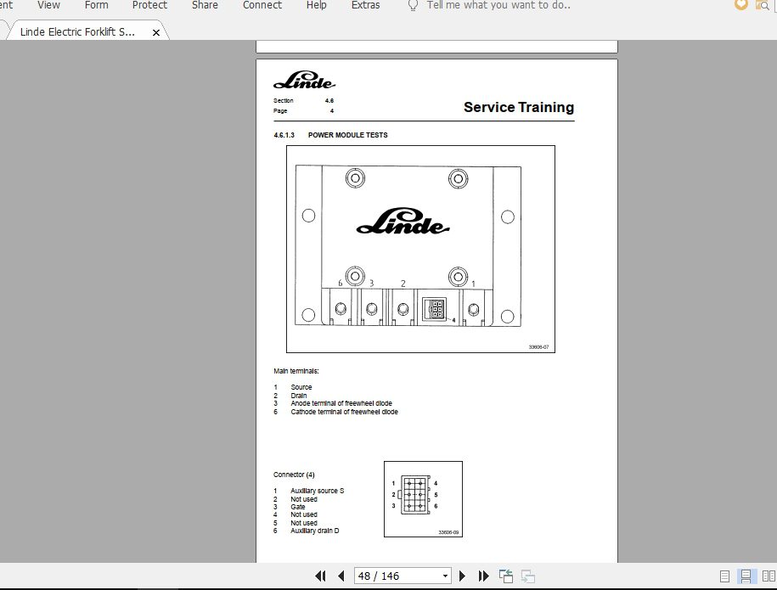Switch to facing pages view
Image resolution: width=777 pixels, height=590 pixels.
769,576
